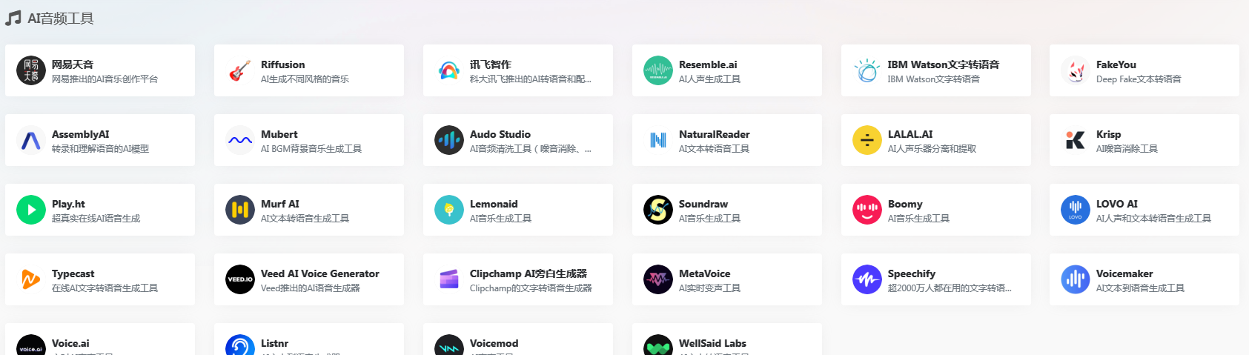Click the 讯飞智作 logo icon
The height and width of the screenshot is (355, 1249).
point(449,70)
